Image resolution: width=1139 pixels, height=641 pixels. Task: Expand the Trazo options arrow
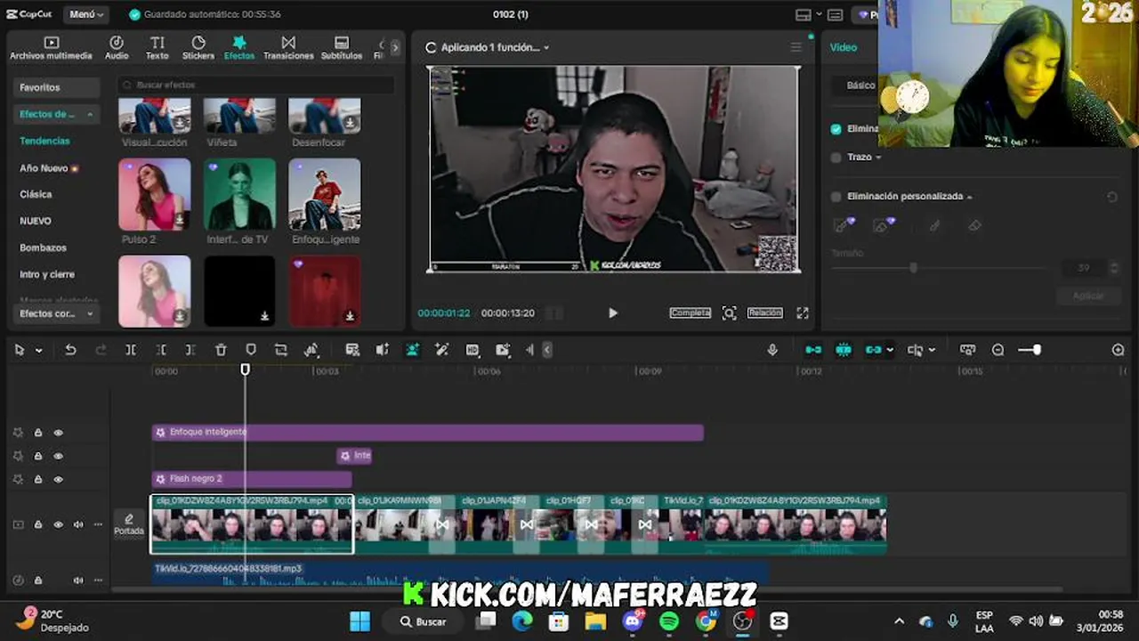click(878, 158)
